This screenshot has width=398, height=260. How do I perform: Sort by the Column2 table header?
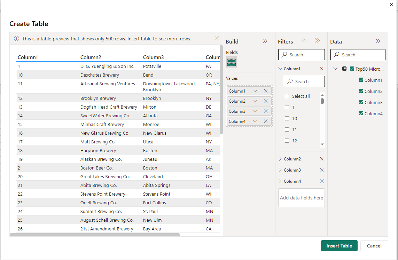(x=91, y=57)
